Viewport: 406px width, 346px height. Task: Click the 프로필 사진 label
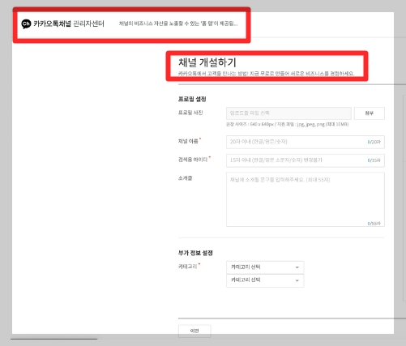190,113
